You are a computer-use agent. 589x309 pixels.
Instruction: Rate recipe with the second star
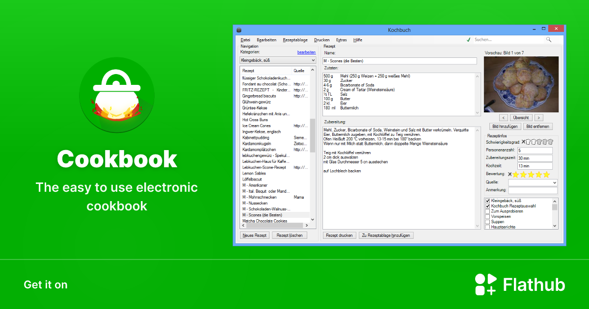pyautogui.click(x=524, y=174)
